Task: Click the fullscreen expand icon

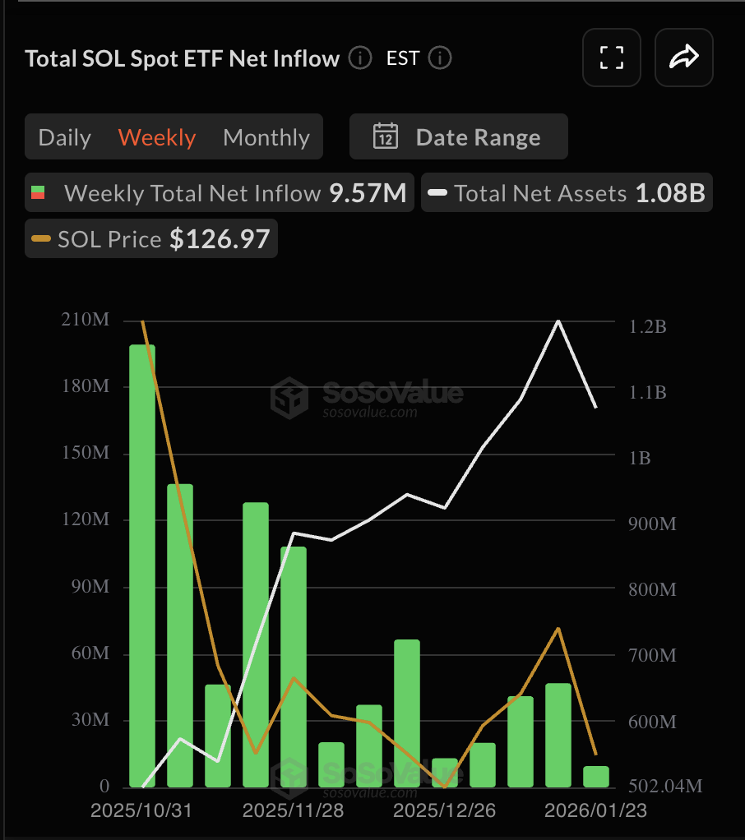Action: [611, 58]
